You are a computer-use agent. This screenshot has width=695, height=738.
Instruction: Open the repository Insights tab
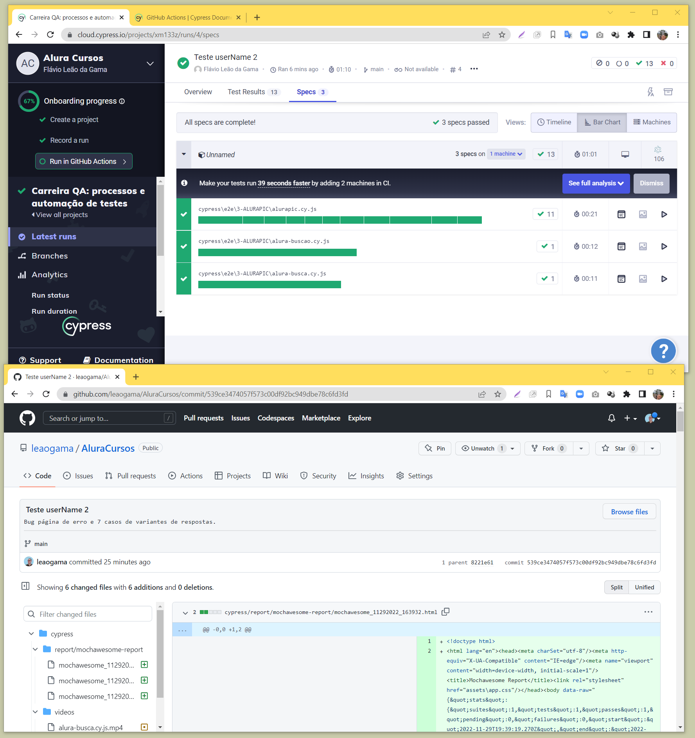(366, 476)
